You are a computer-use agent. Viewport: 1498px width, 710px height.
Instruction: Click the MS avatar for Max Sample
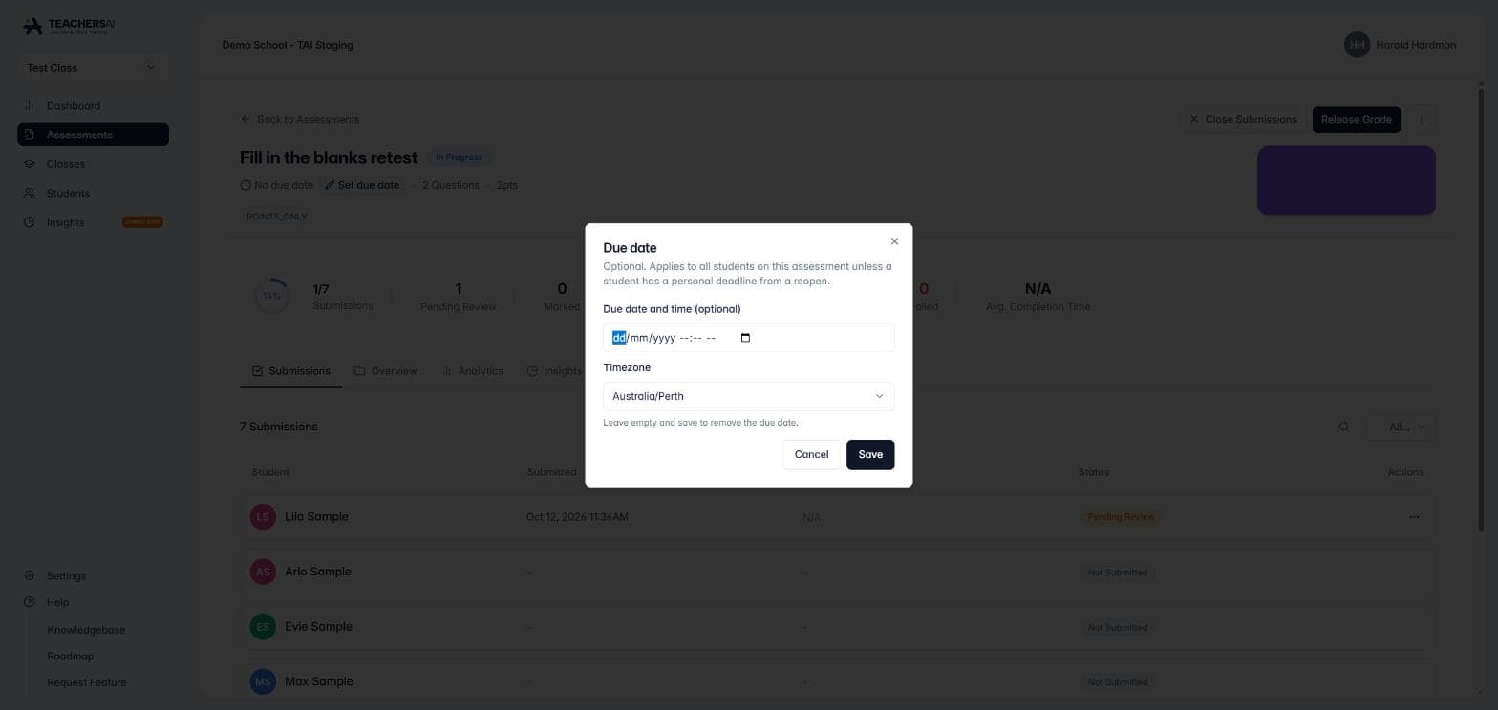pyautogui.click(x=263, y=681)
